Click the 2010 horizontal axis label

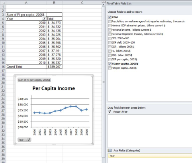pos(87,132)
